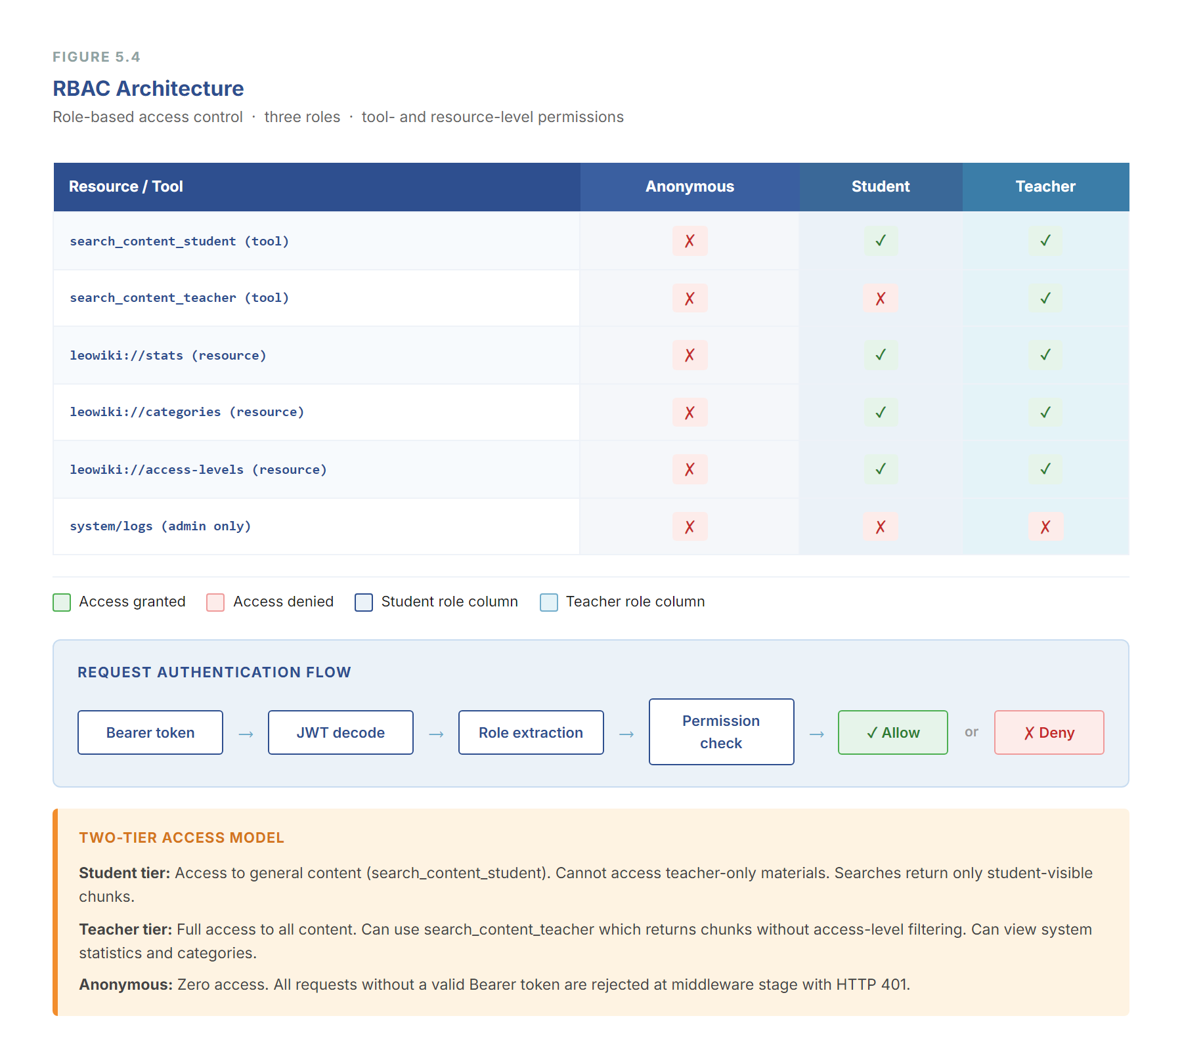The image size is (1182, 1058).
Task: Click the system/logs (admin only) row label
Action: click(160, 526)
